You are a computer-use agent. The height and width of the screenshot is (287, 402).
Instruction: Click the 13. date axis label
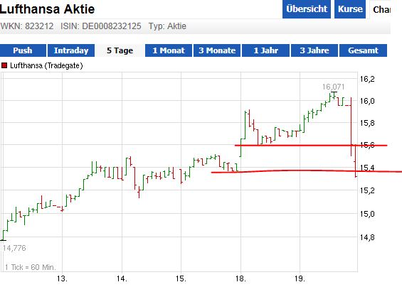[x=63, y=278]
